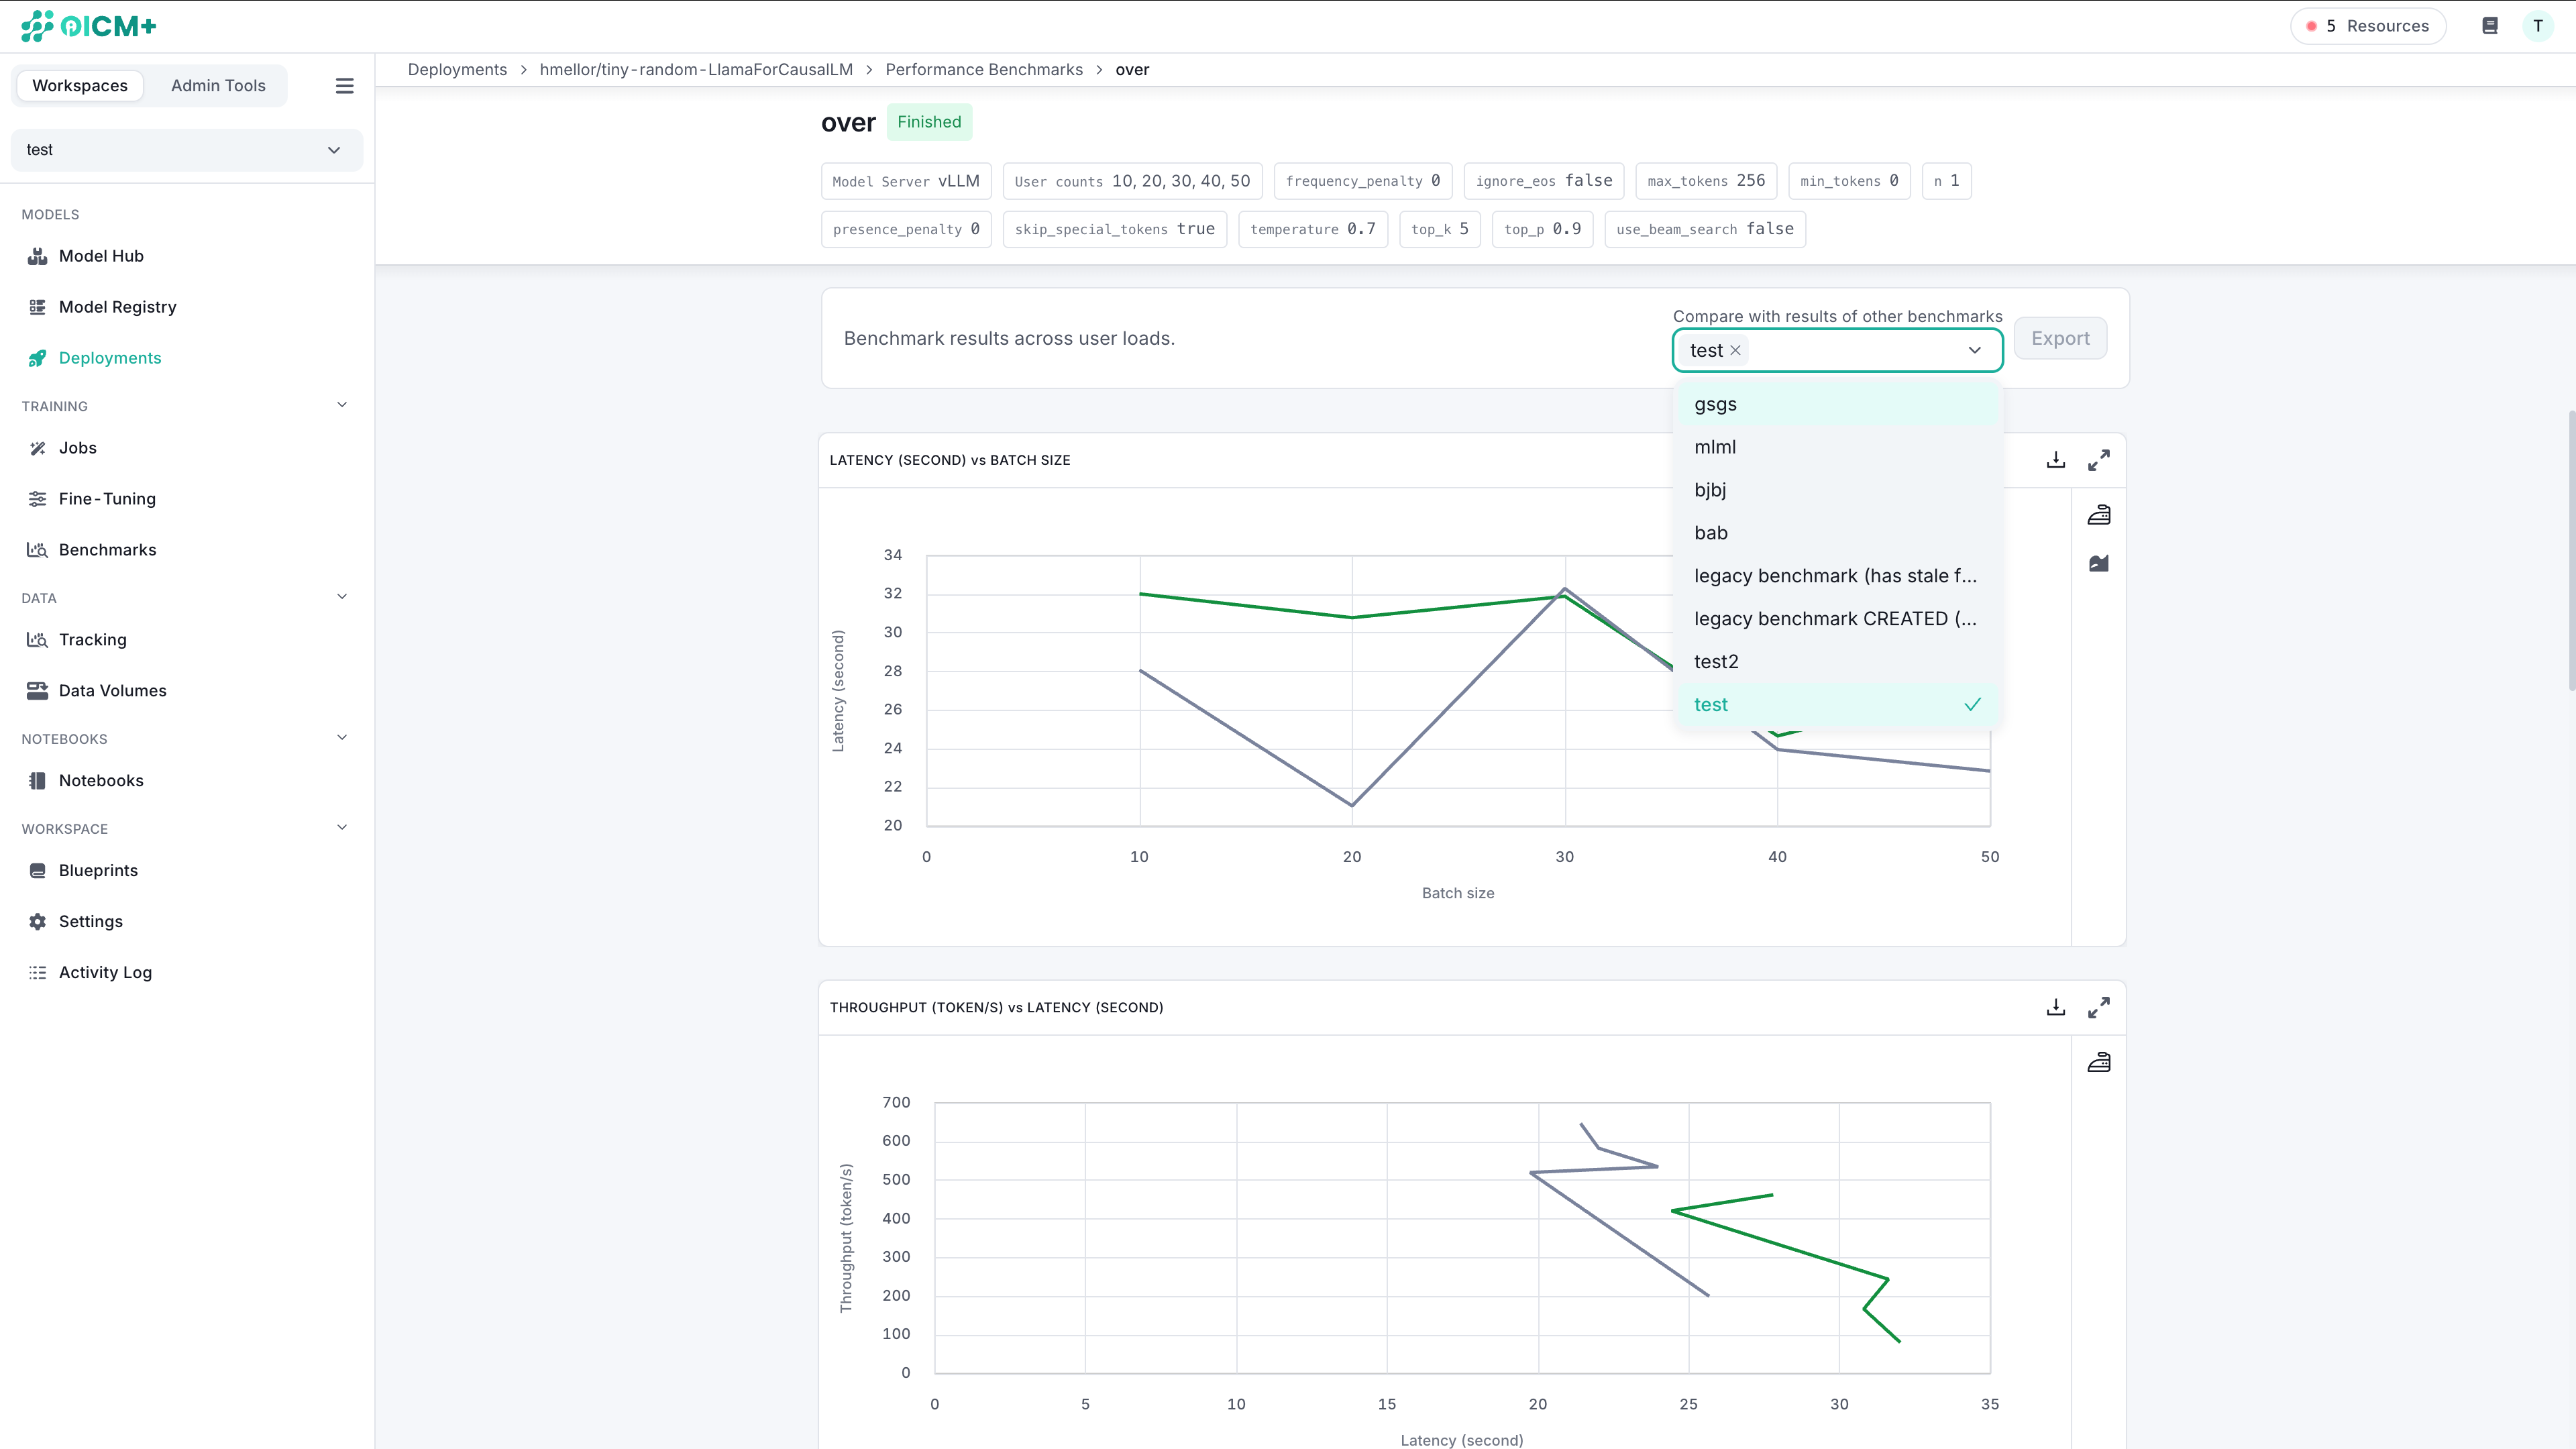Download the Throughput vs Latency chart

(x=2056, y=1007)
